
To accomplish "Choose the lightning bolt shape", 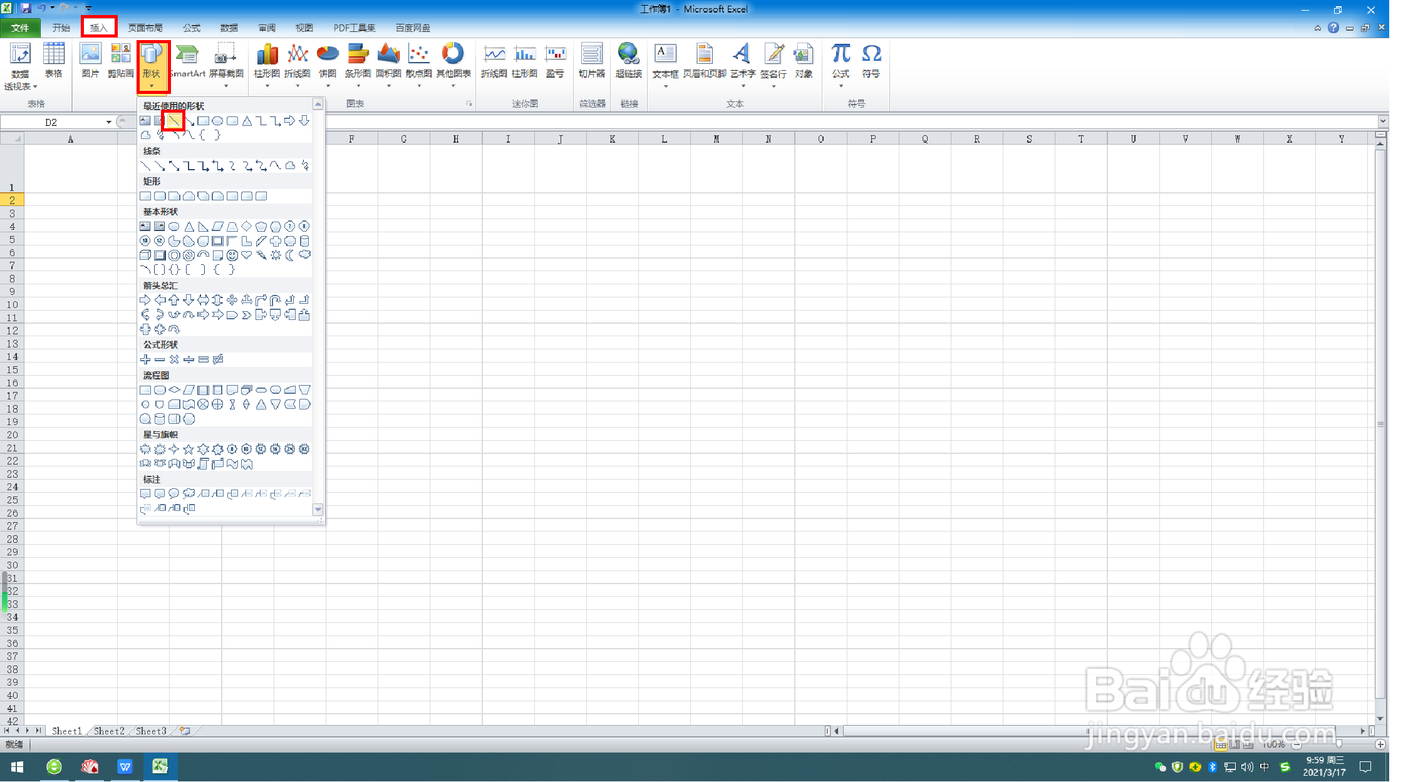I will (x=261, y=255).
